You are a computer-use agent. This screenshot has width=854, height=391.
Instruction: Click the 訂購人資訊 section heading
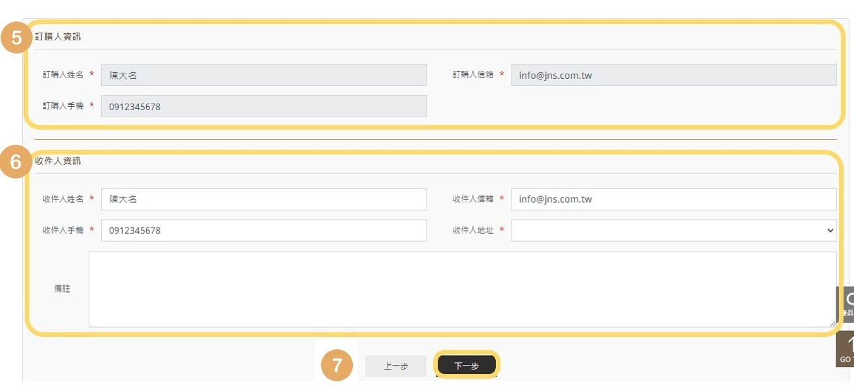point(58,36)
